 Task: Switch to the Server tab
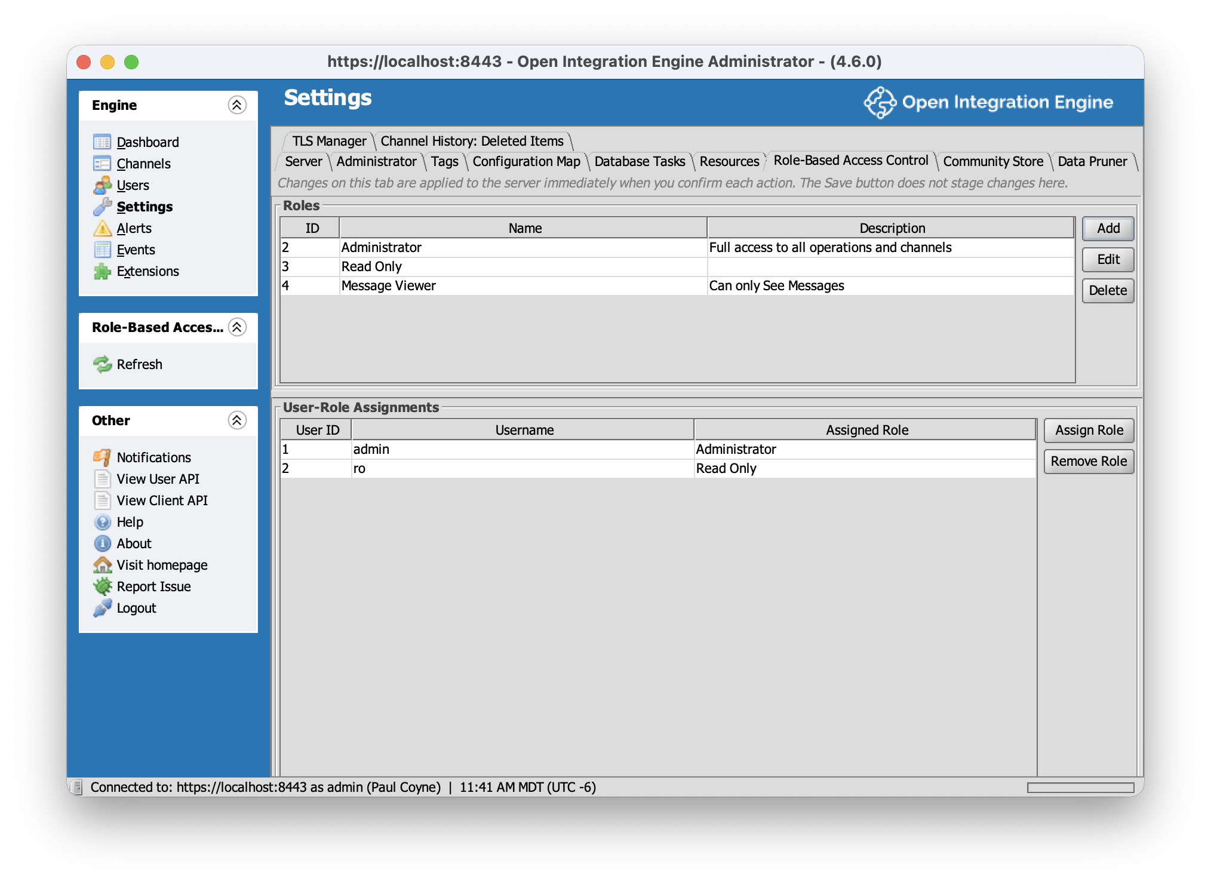(303, 161)
